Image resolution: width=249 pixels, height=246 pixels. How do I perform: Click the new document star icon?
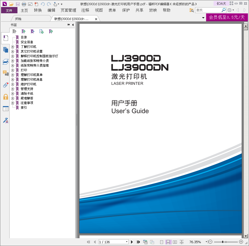[x=36, y=4]
